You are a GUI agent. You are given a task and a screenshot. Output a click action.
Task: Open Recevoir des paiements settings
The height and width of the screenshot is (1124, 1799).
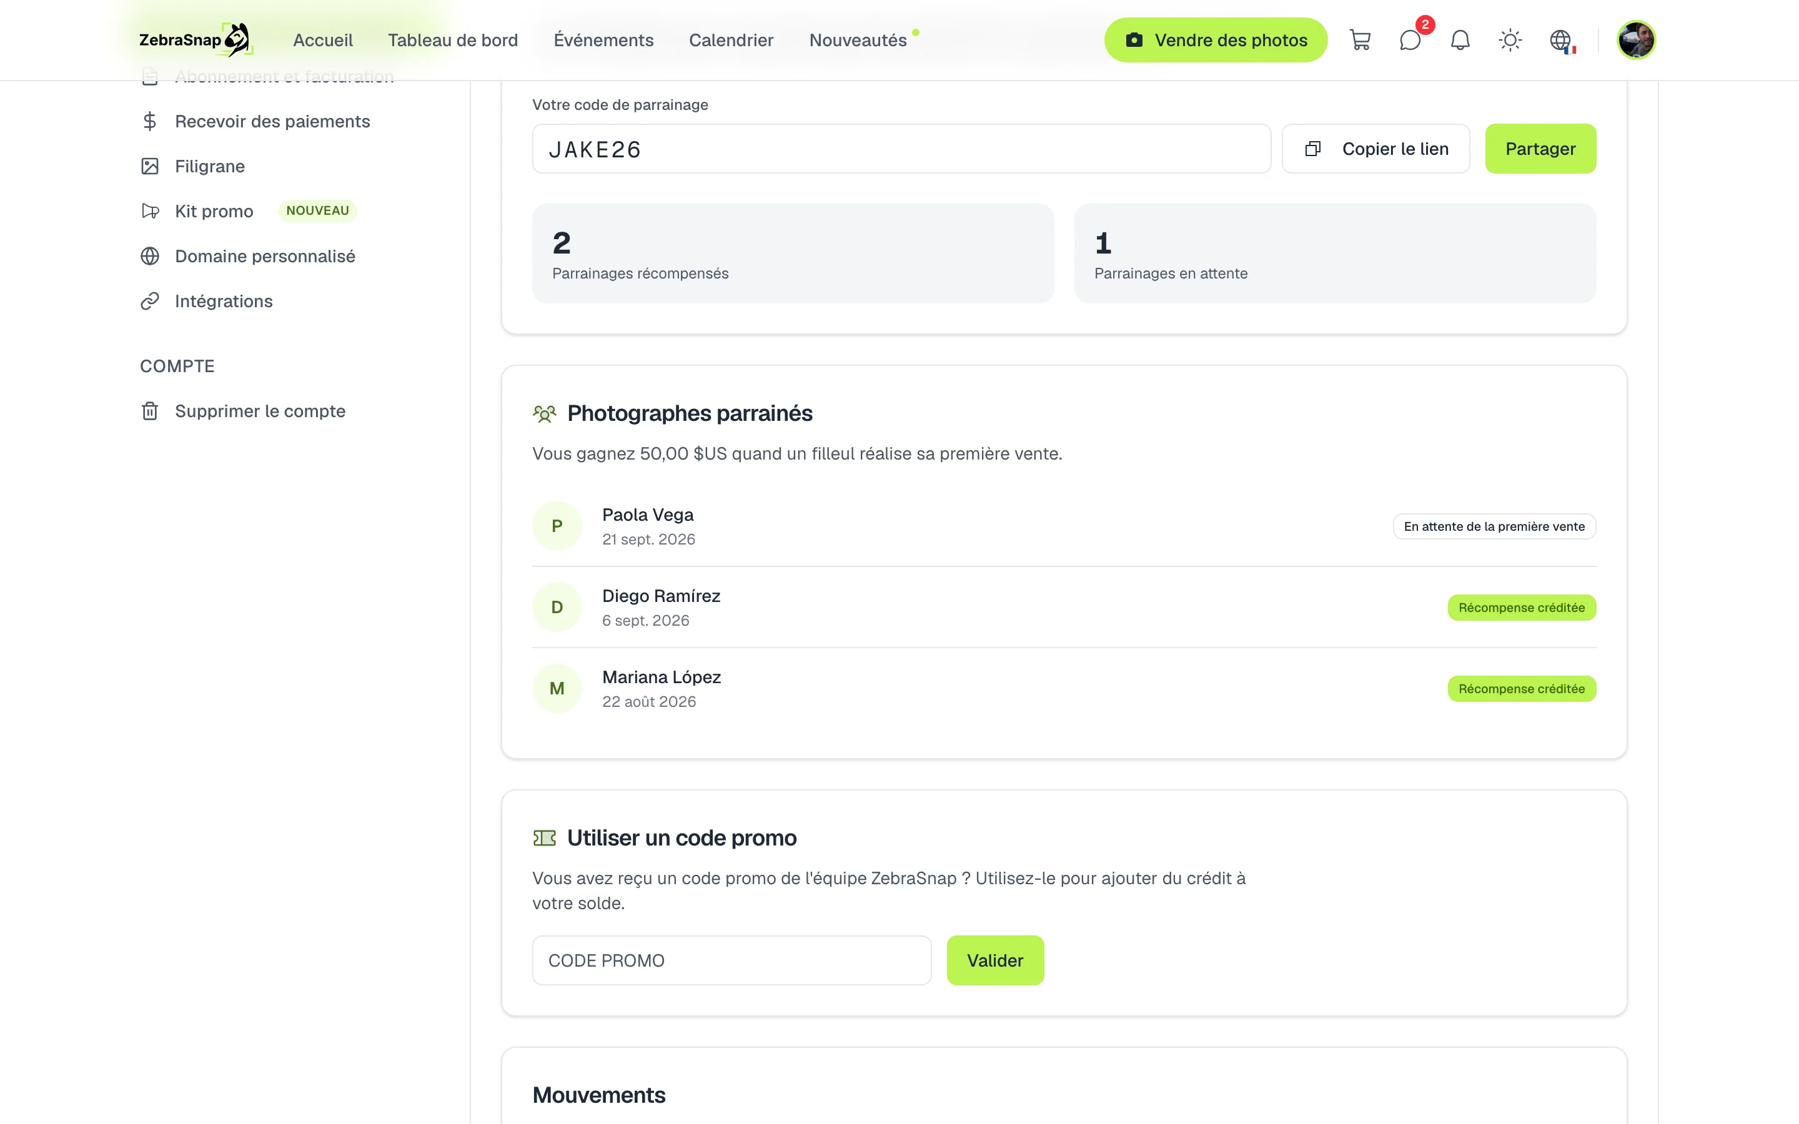click(x=272, y=121)
